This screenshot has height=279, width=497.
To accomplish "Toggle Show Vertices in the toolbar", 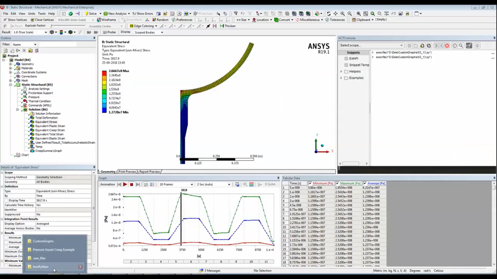I will coord(15,20).
